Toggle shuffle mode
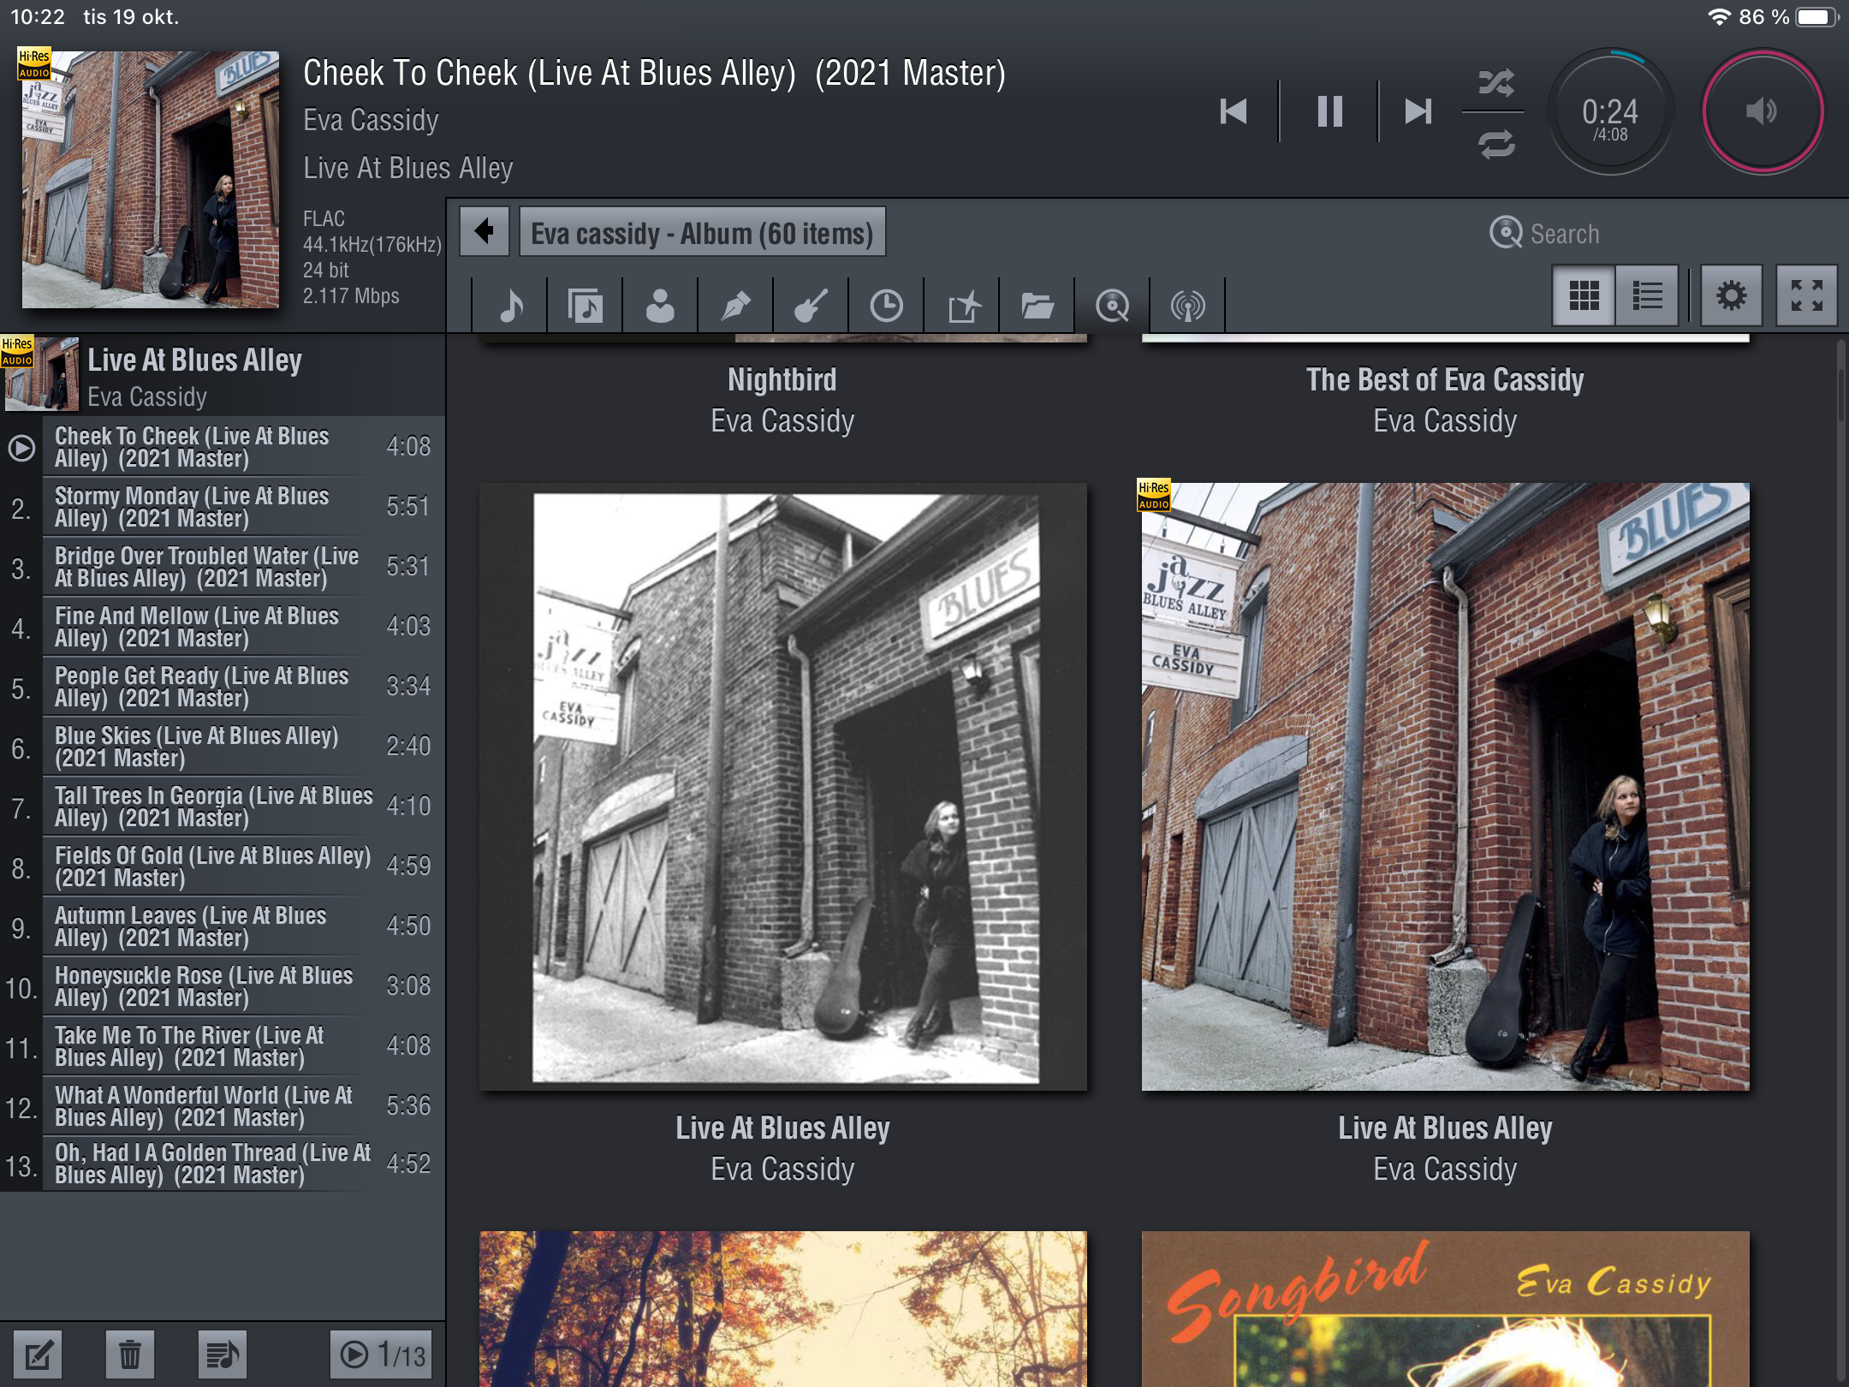Viewport: 1849px width, 1387px height. (x=1495, y=82)
